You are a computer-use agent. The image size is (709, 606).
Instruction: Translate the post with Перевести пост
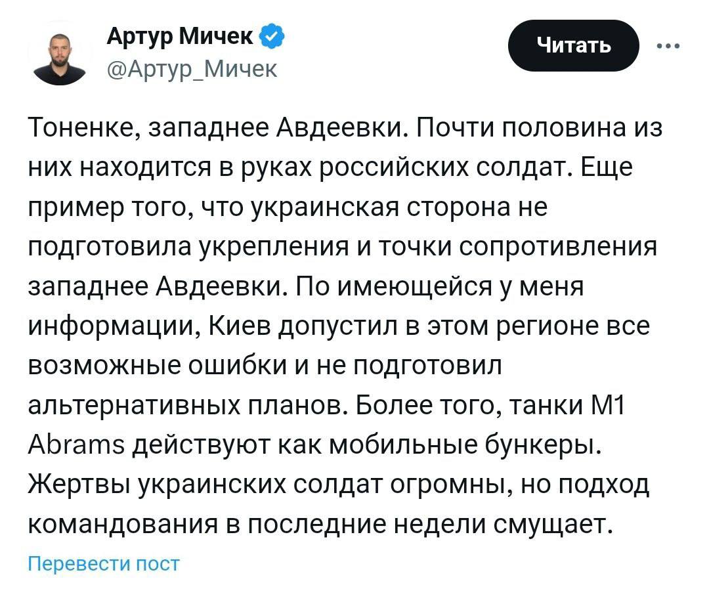[x=104, y=564]
